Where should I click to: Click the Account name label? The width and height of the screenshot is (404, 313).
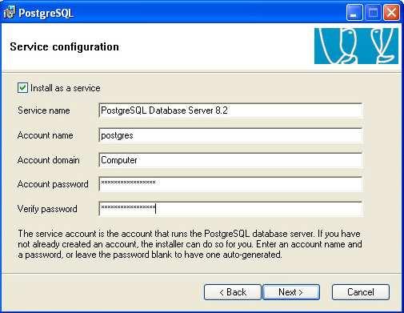(x=46, y=135)
